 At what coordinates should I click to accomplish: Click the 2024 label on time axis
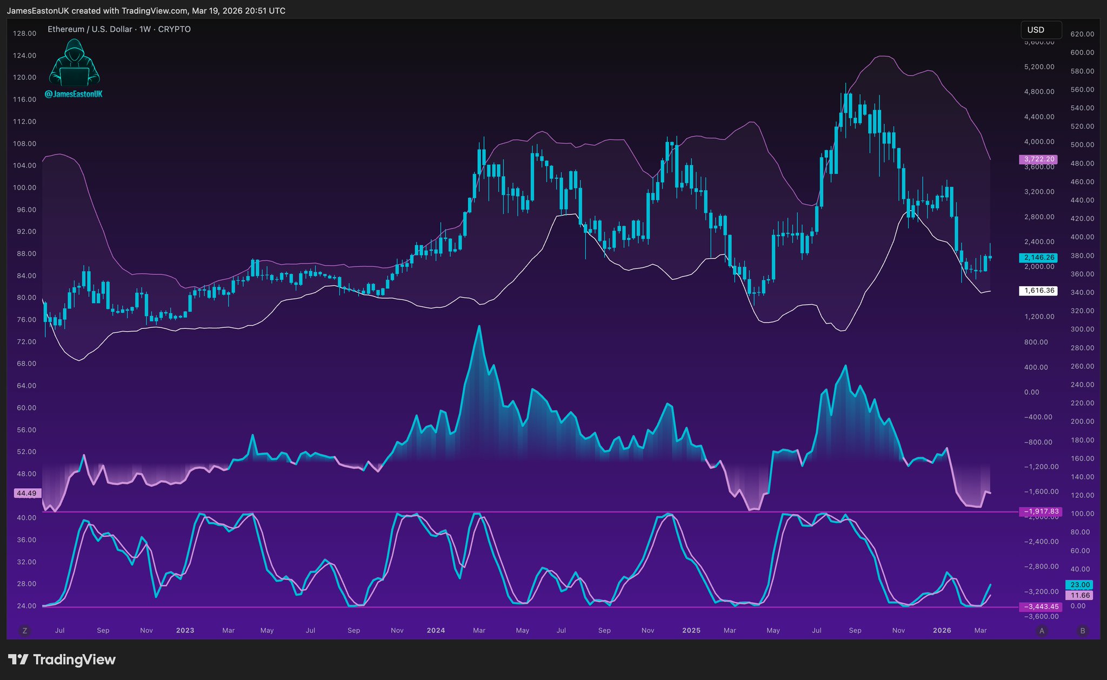point(436,630)
